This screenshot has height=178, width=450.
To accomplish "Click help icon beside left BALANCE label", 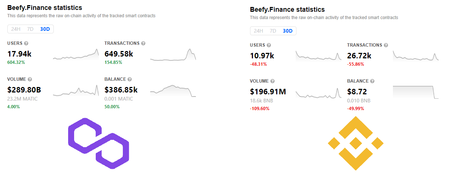I will pos(130,79).
